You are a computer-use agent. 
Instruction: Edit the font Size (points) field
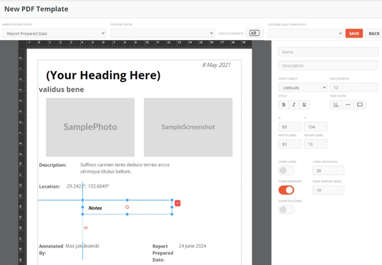[354, 87]
